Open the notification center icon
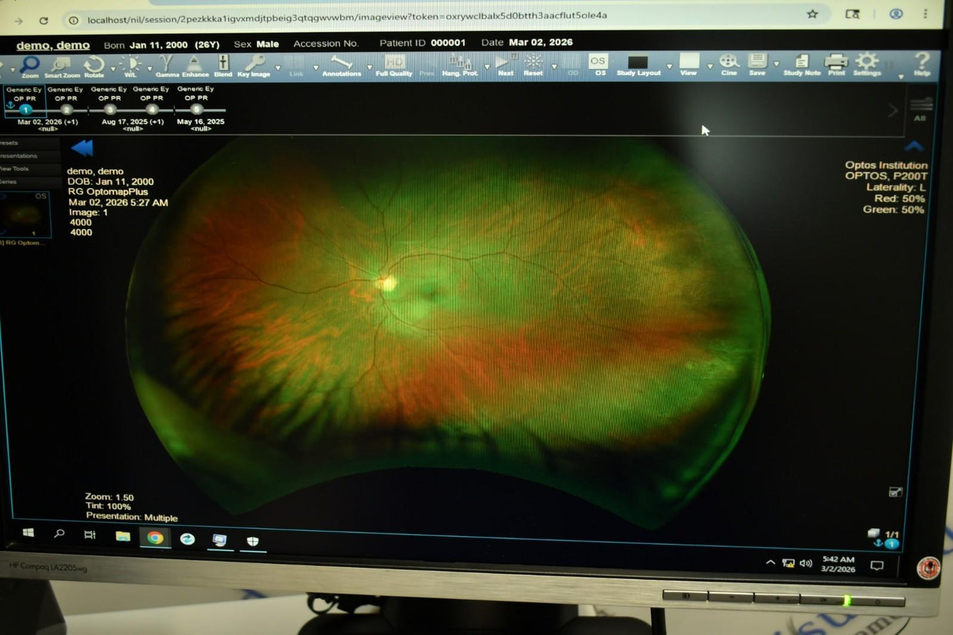 point(876,566)
